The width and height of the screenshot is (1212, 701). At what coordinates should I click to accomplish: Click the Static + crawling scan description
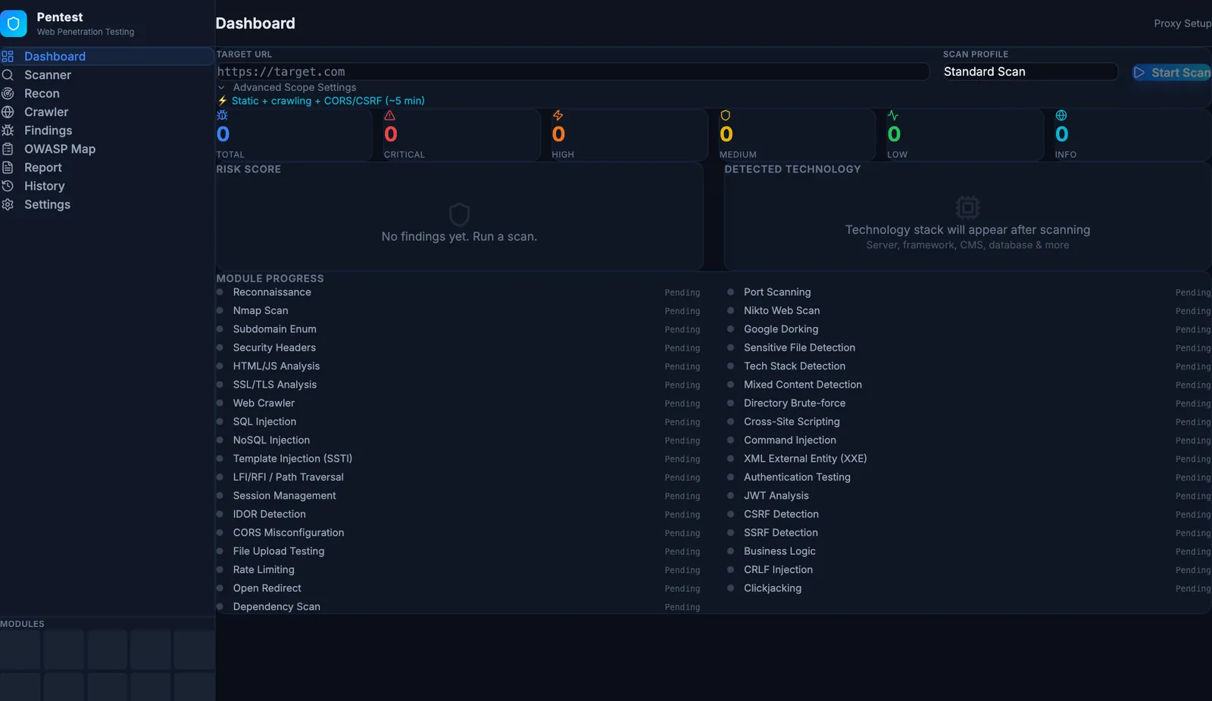click(328, 101)
